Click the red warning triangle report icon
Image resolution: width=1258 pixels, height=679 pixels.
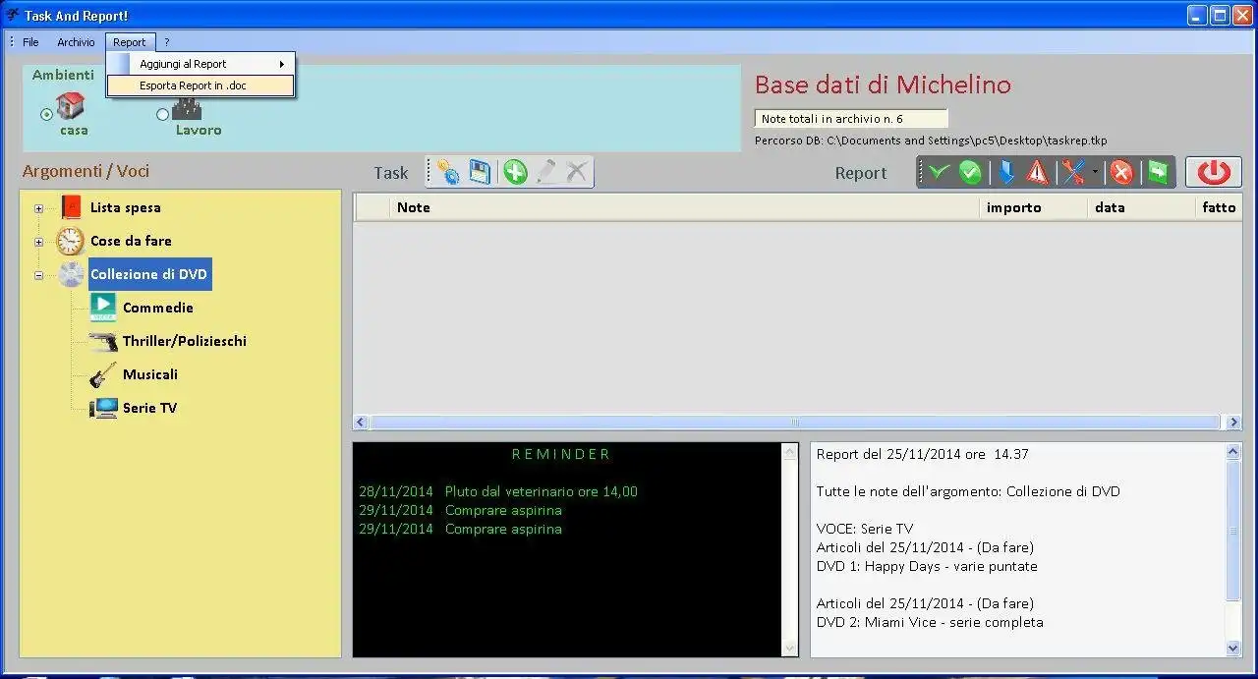1038,173
